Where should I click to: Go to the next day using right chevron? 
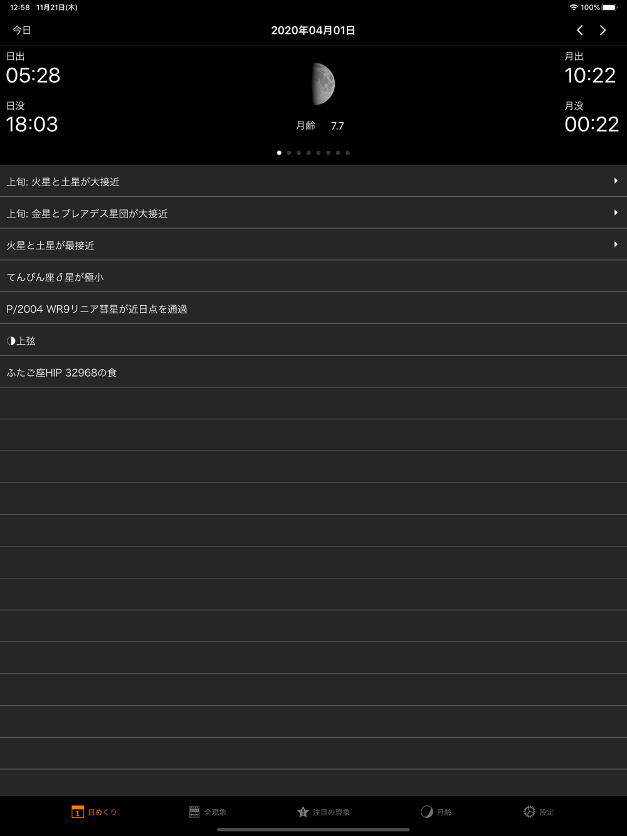pyautogui.click(x=603, y=30)
